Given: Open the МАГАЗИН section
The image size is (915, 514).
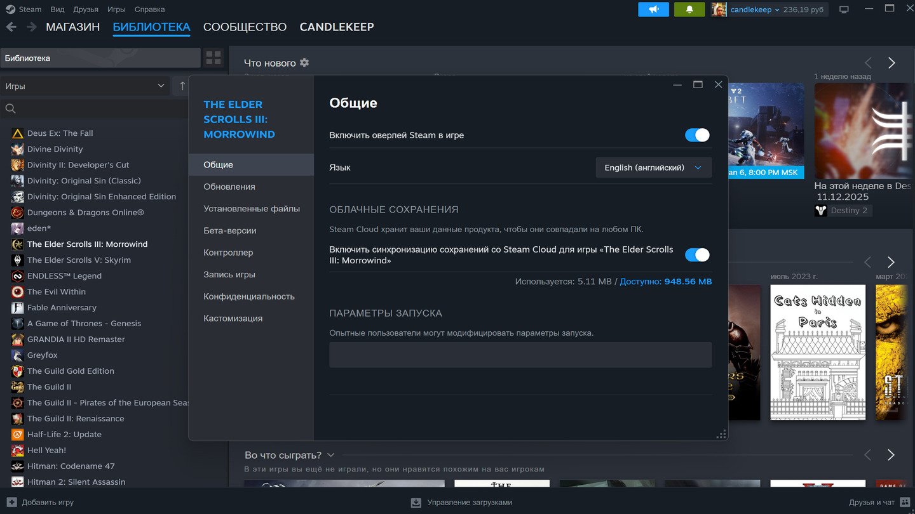Looking at the screenshot, I should point(72,27).
